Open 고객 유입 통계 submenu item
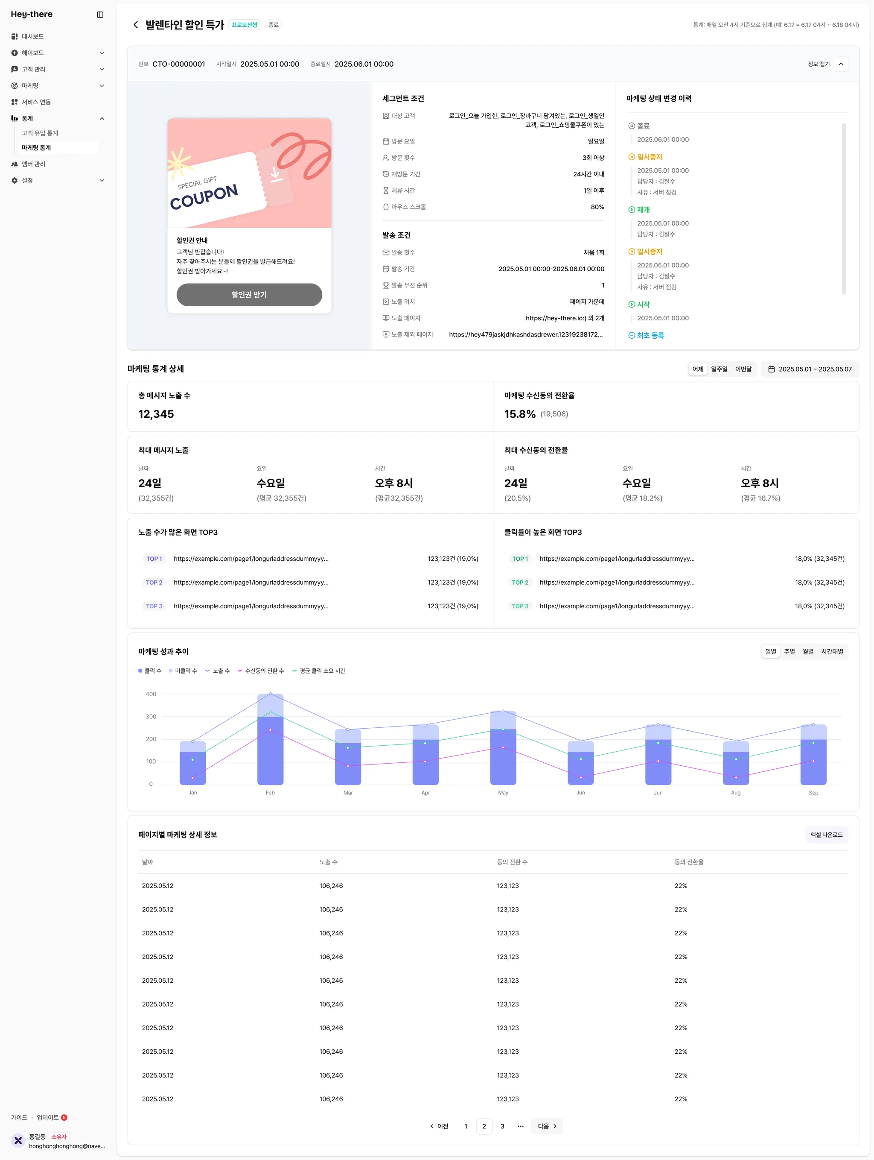The height and width of the screenshot is (1160, 874). 40,133
